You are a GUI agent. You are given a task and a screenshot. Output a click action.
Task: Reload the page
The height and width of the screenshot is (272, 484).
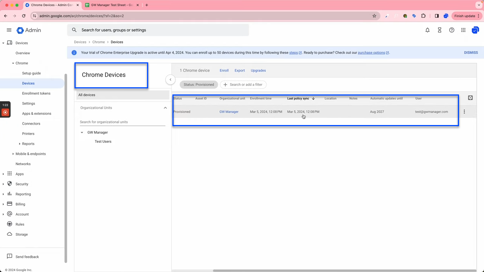(x=23, y=16)
